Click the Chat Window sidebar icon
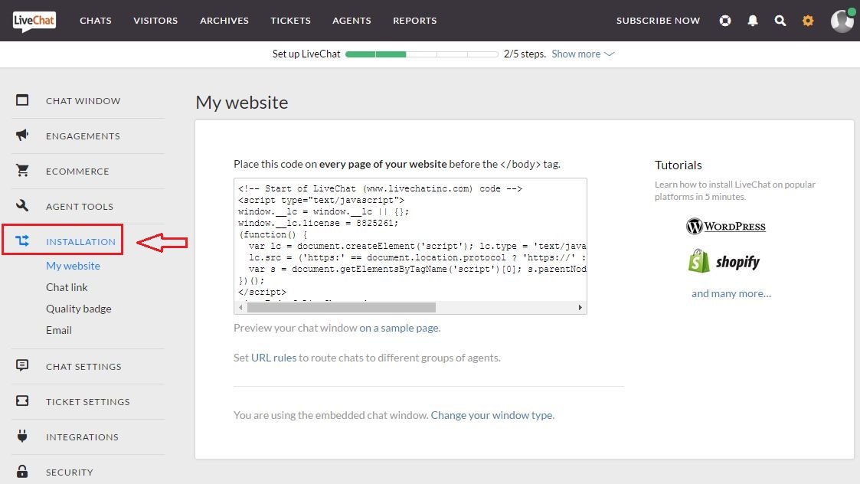The height and width of the screenshot is (484, 860). (22, 100)
